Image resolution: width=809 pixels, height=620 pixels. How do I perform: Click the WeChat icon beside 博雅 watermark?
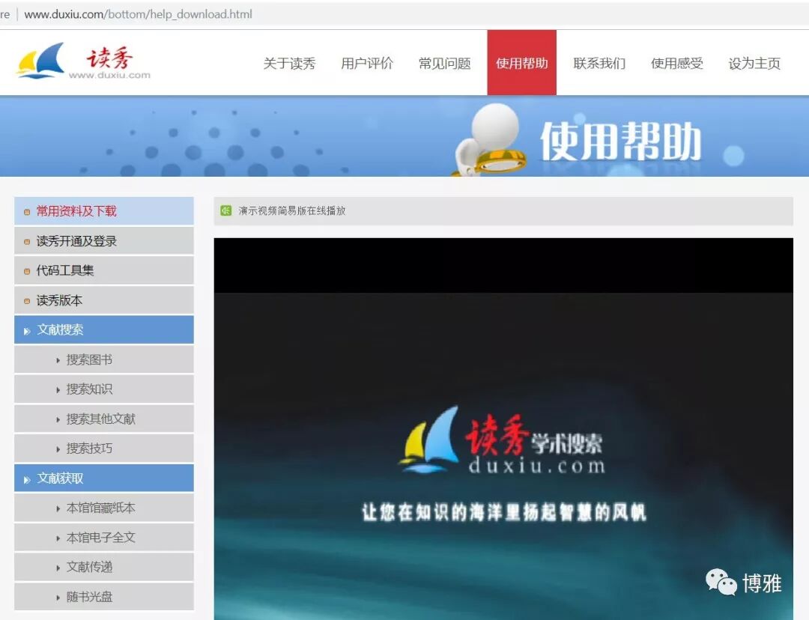pos(721,582)
